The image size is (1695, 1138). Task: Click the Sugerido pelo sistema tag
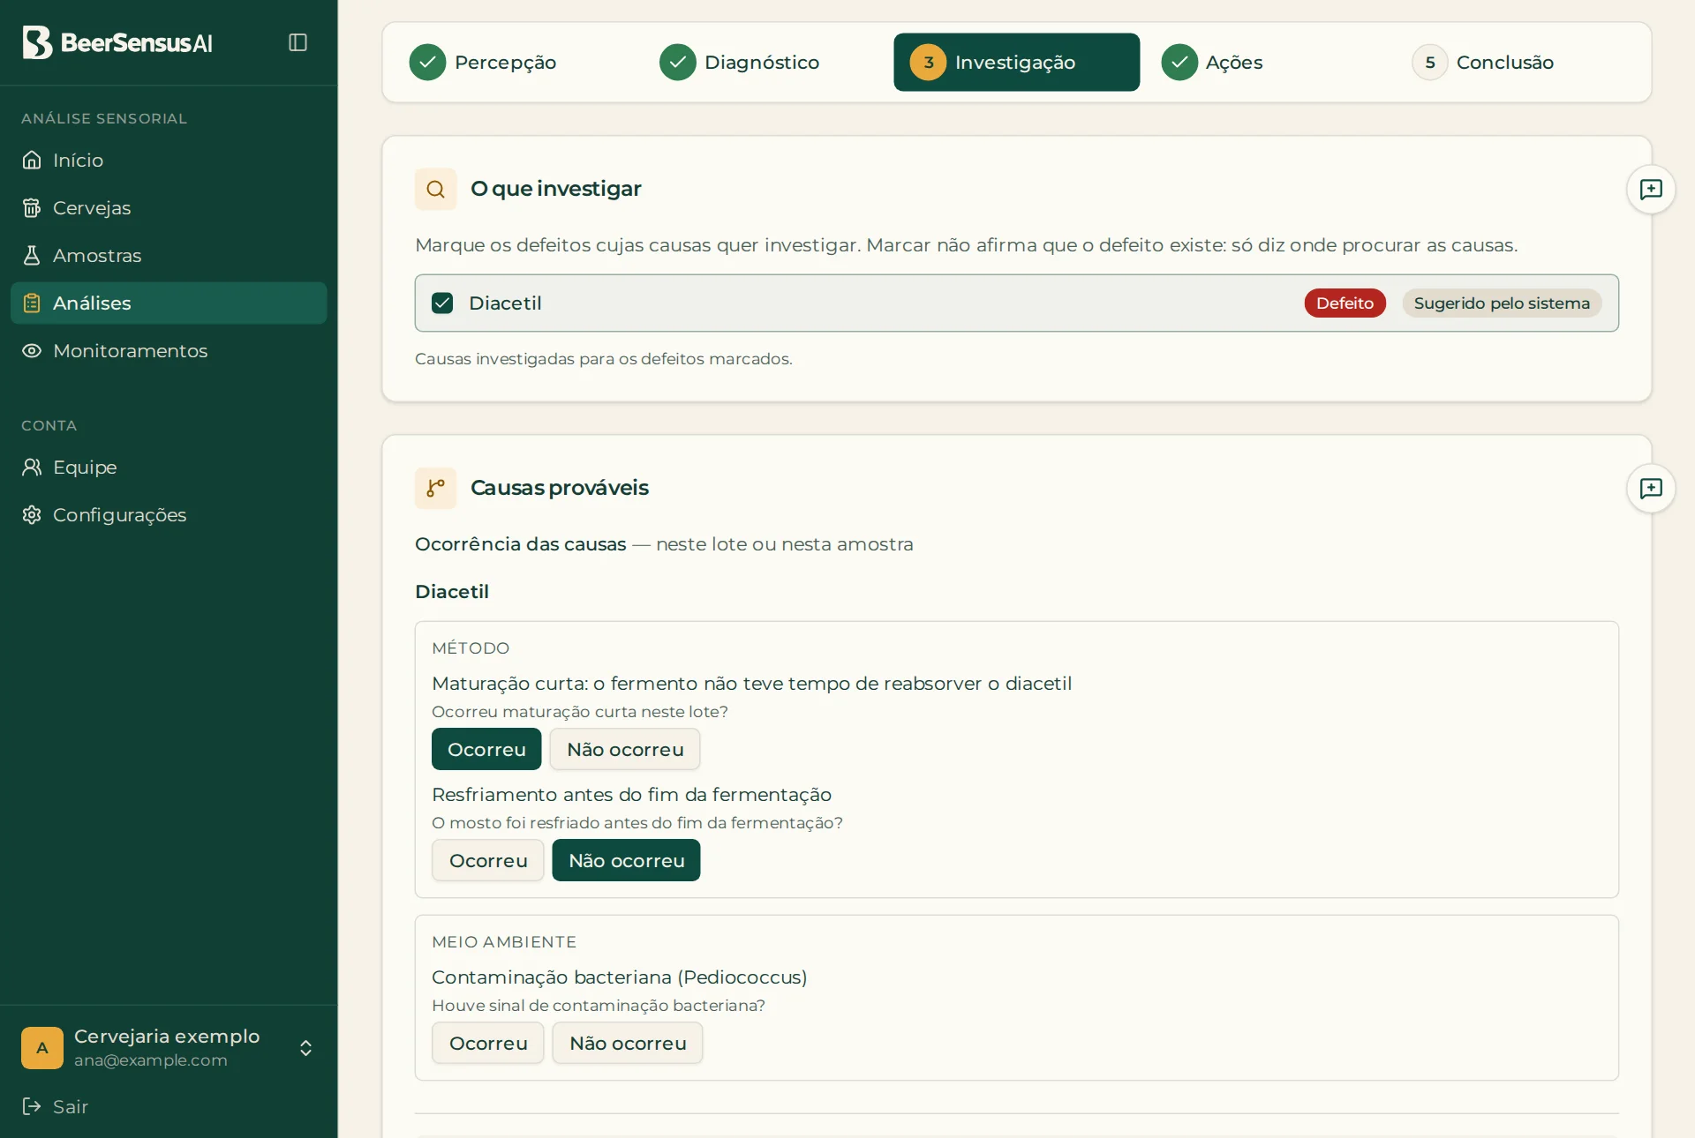tap(1502, 303)
